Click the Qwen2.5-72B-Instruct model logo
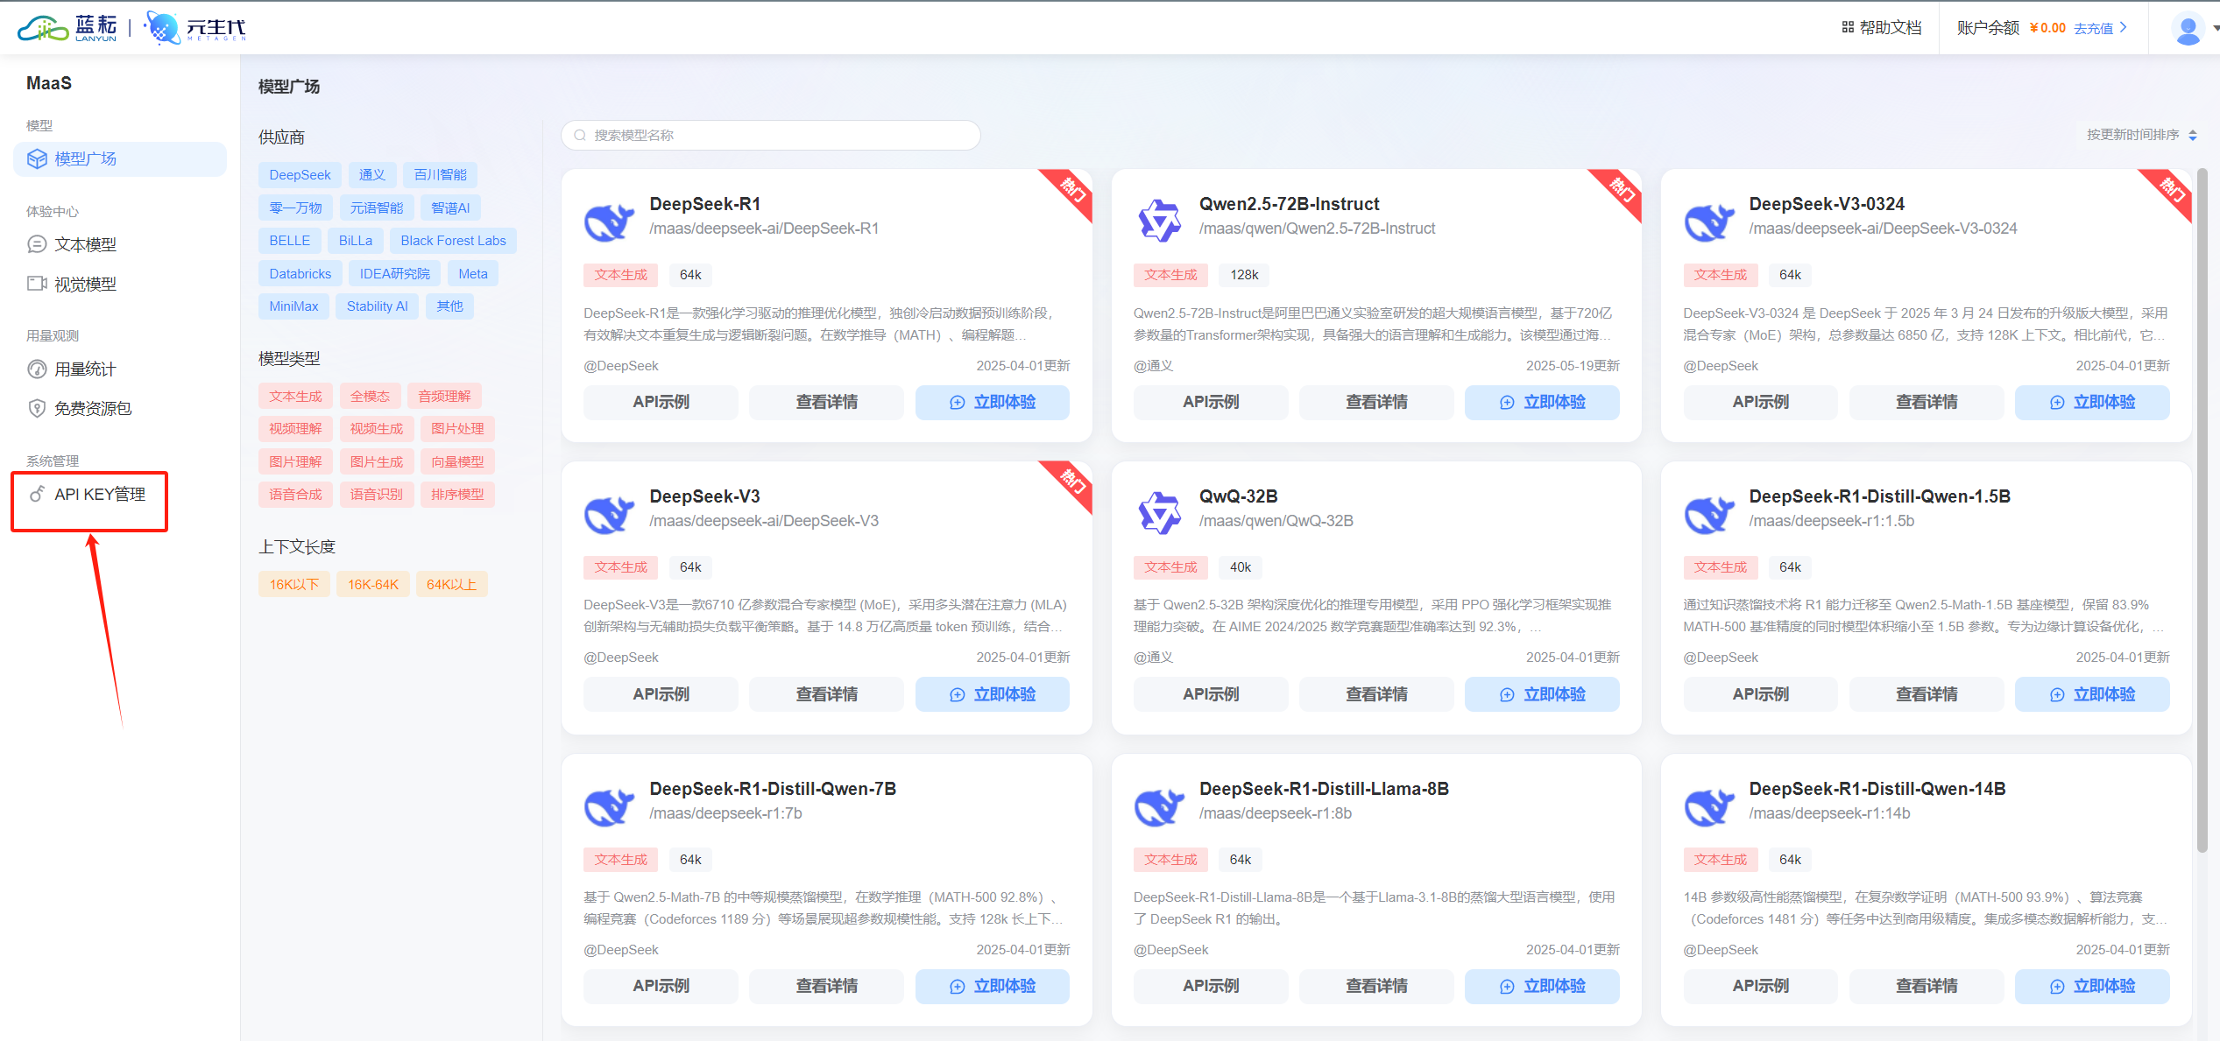 pos(1159,221)
